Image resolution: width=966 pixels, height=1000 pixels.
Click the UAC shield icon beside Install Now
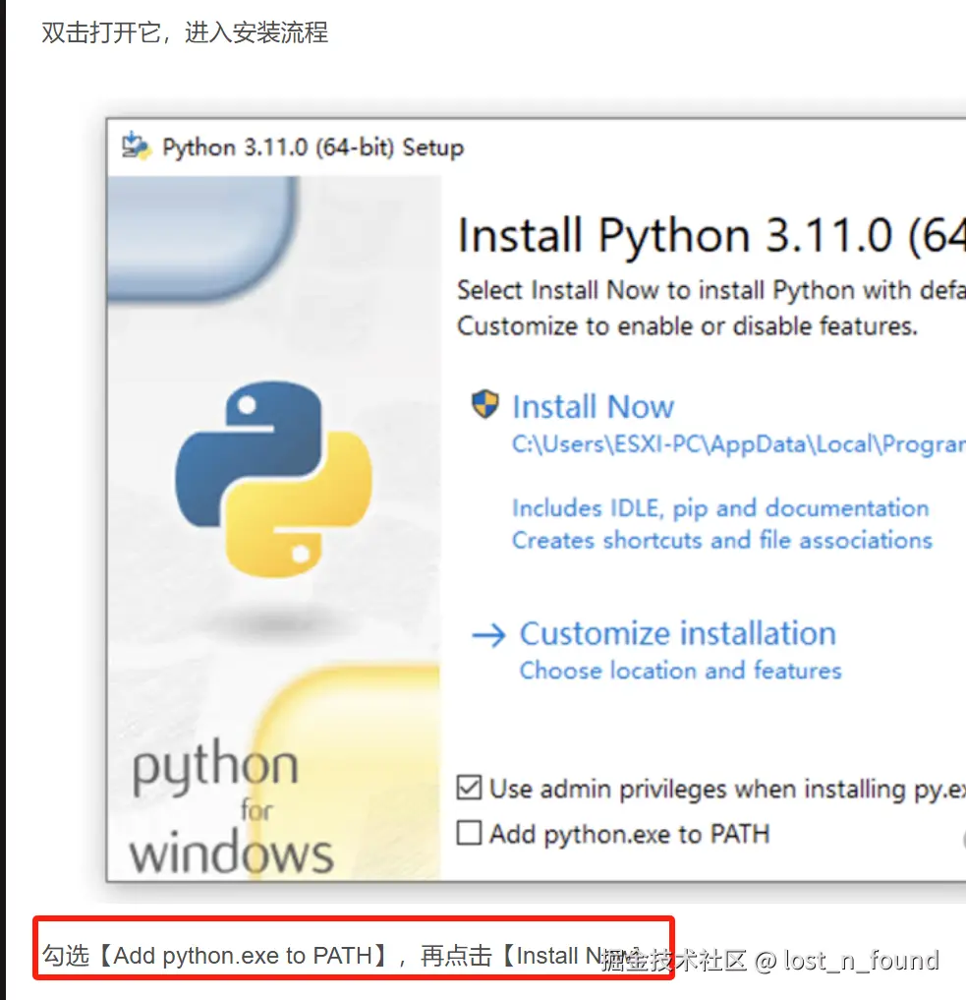click(484, 404)
